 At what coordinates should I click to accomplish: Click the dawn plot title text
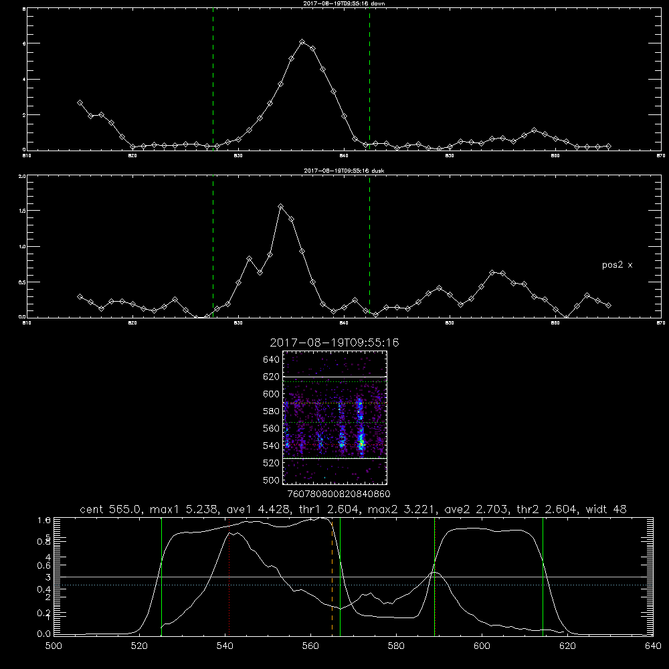point(344,3)
